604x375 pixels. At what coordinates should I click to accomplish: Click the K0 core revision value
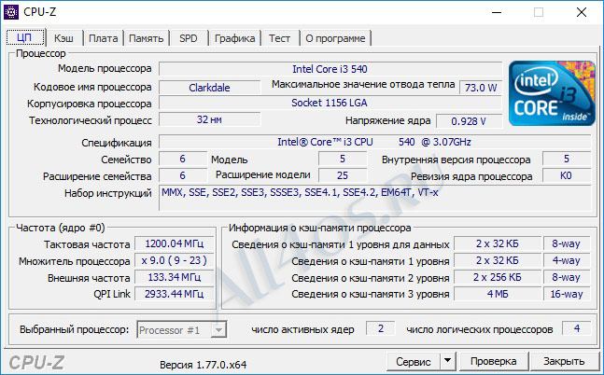567,175
